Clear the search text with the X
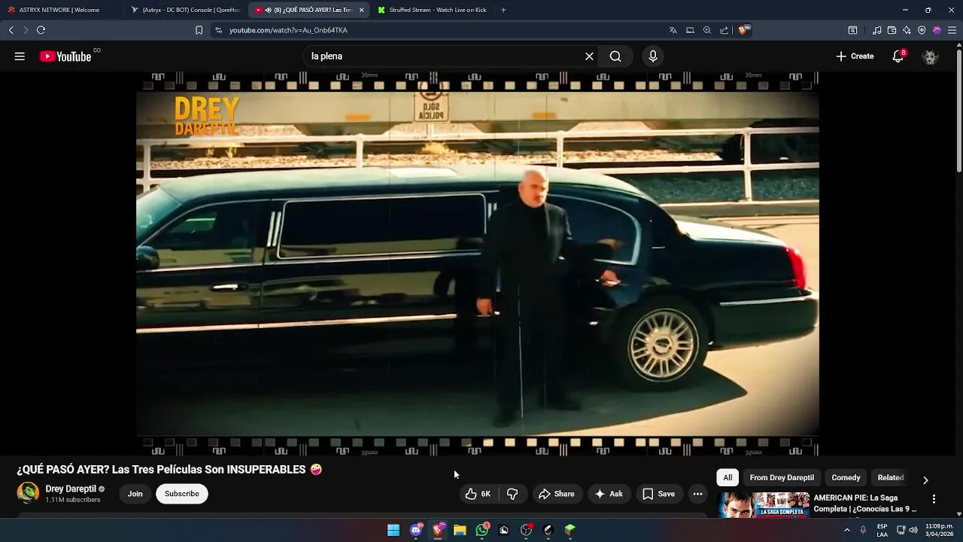Screen dimensions: 963x542 click(x=589, y=56)
